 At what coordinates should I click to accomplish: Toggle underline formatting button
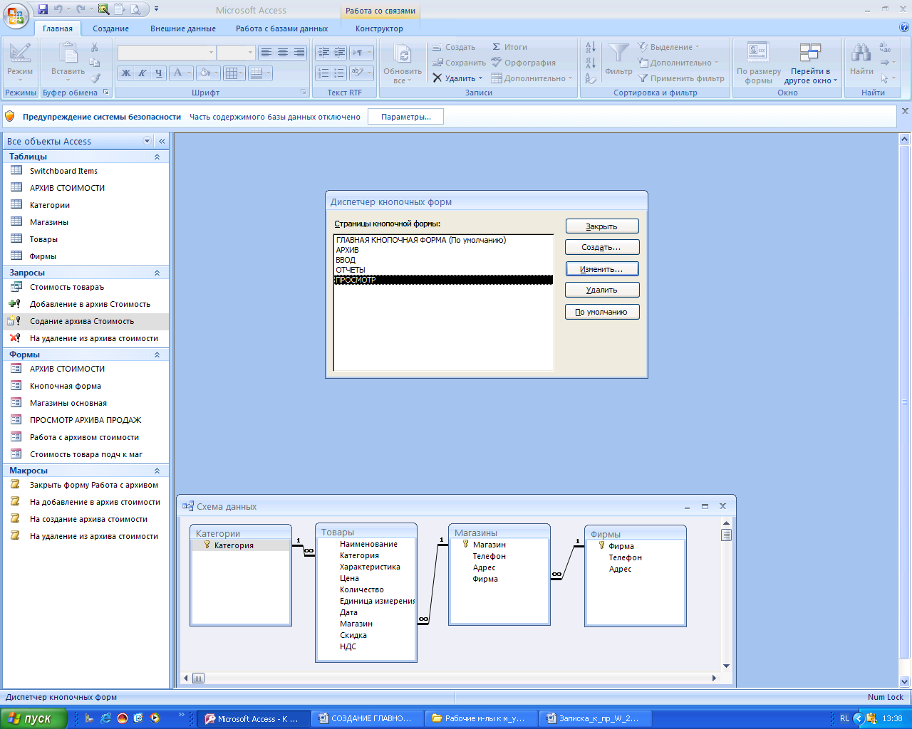click(x=159, y=73)
